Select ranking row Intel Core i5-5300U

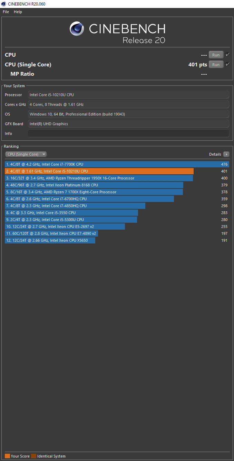(117, 220)
